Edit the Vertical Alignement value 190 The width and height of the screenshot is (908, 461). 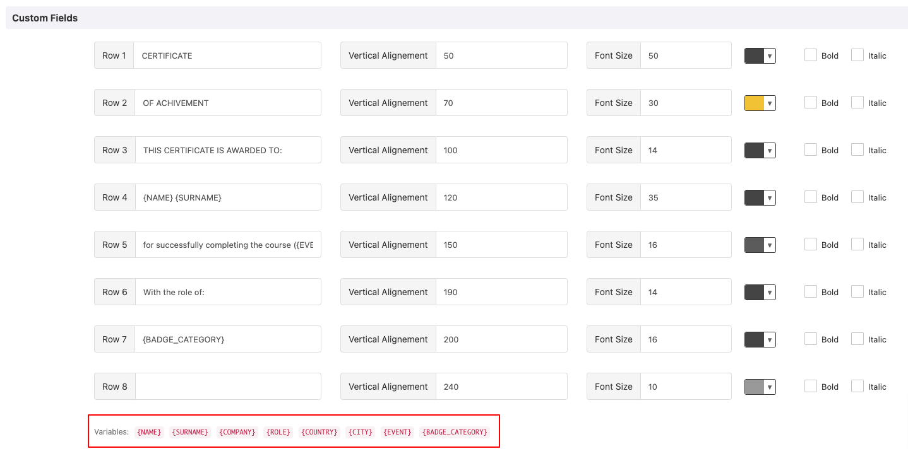click(501, 292)
